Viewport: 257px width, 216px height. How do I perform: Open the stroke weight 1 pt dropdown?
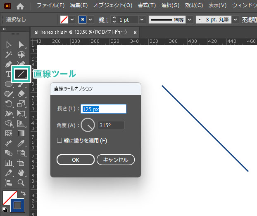142,20
